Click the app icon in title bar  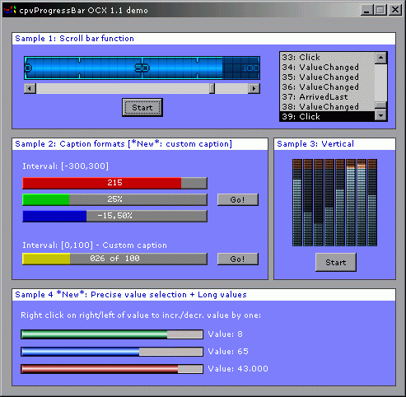click(x=10, y=11)
